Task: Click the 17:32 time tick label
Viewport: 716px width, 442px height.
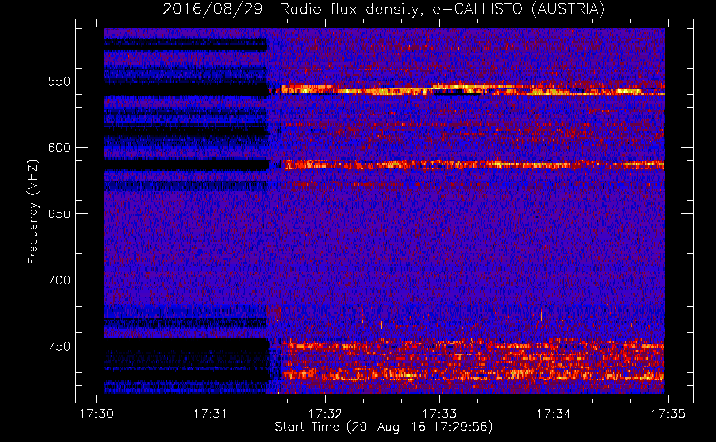Action: point(325,414)
